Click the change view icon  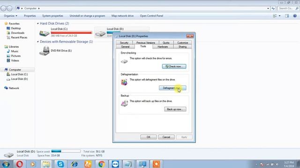point(275,16)
